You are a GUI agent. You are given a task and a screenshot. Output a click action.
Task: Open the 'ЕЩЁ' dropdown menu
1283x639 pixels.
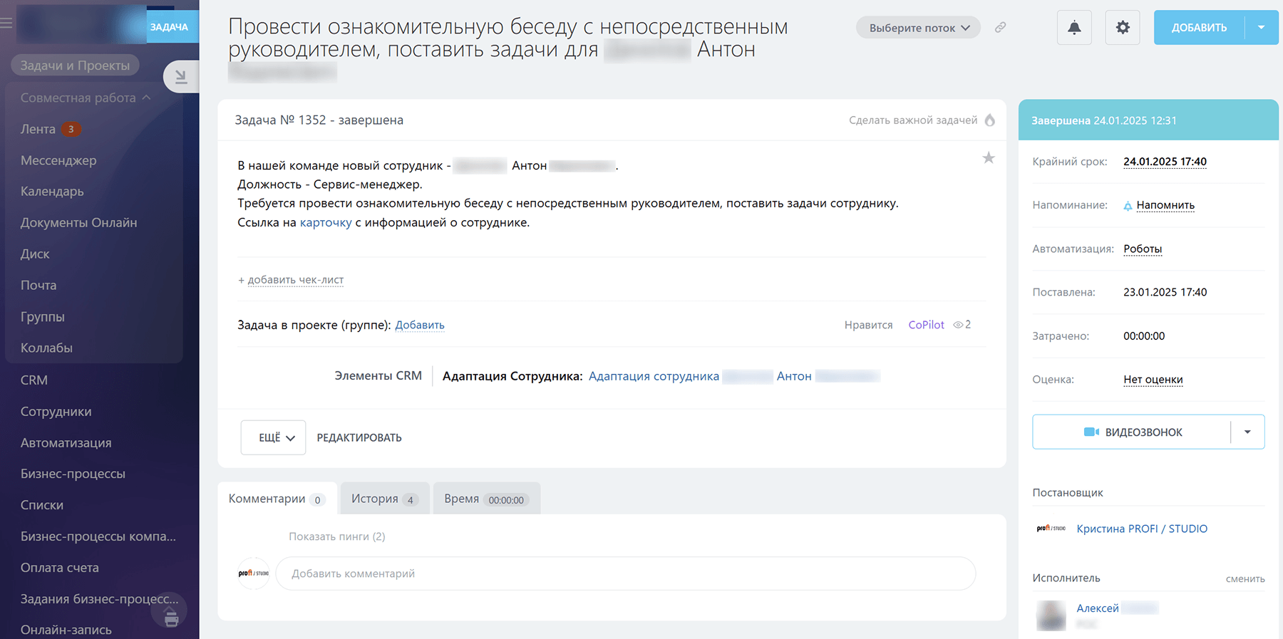(273, 437)
